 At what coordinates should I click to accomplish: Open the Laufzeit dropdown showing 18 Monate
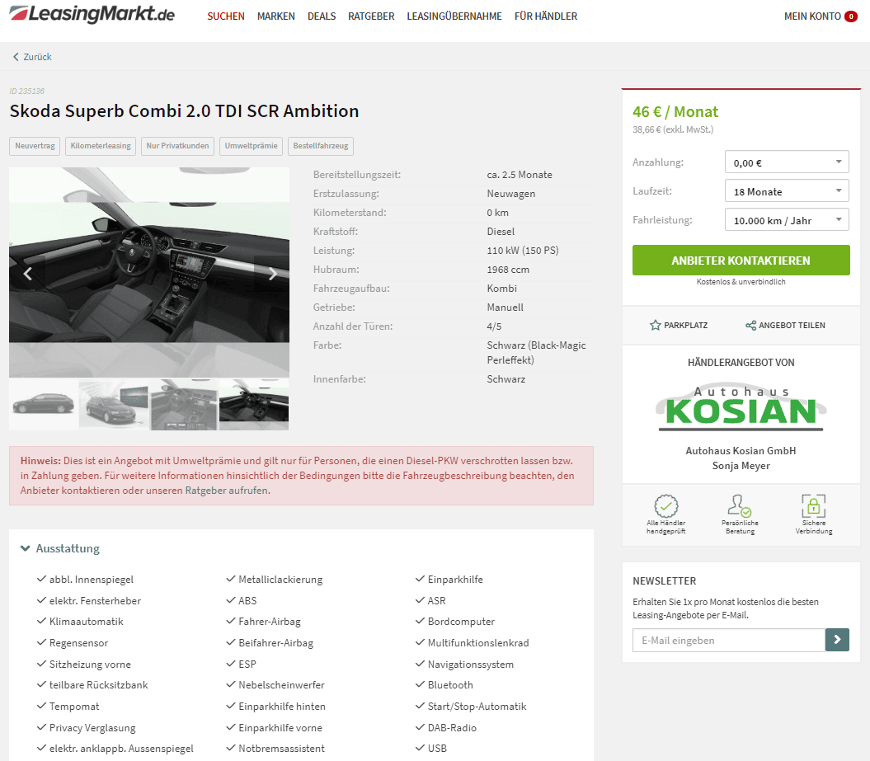787,190
